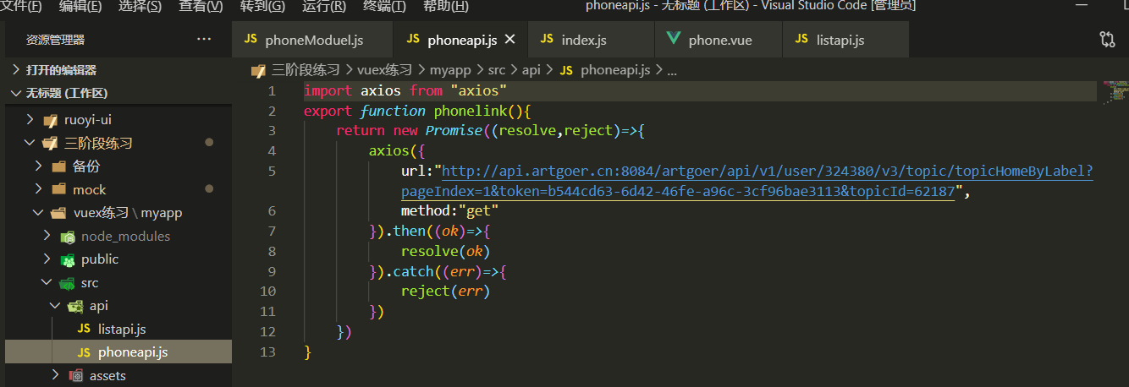Click the reject(err) code line
Screen dimensions: 1129x387
[x=445, y=292]
